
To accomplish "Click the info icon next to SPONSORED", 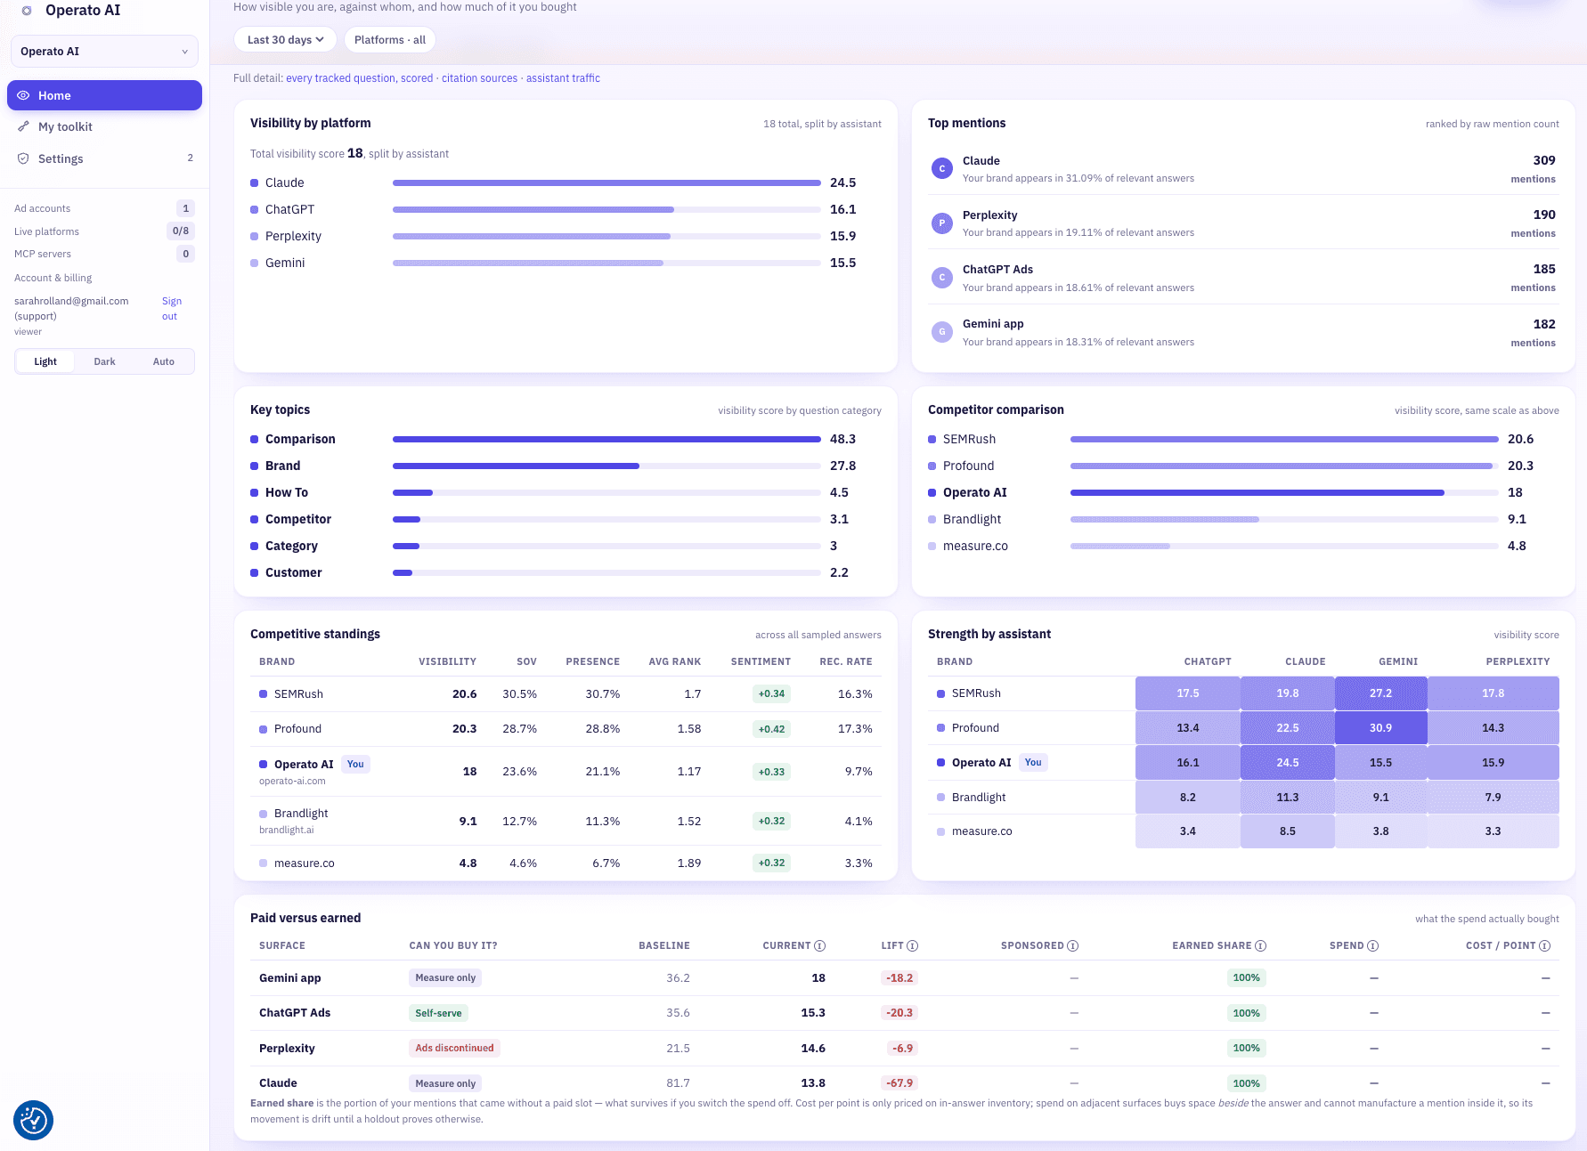I will [x=1073, y=945].
